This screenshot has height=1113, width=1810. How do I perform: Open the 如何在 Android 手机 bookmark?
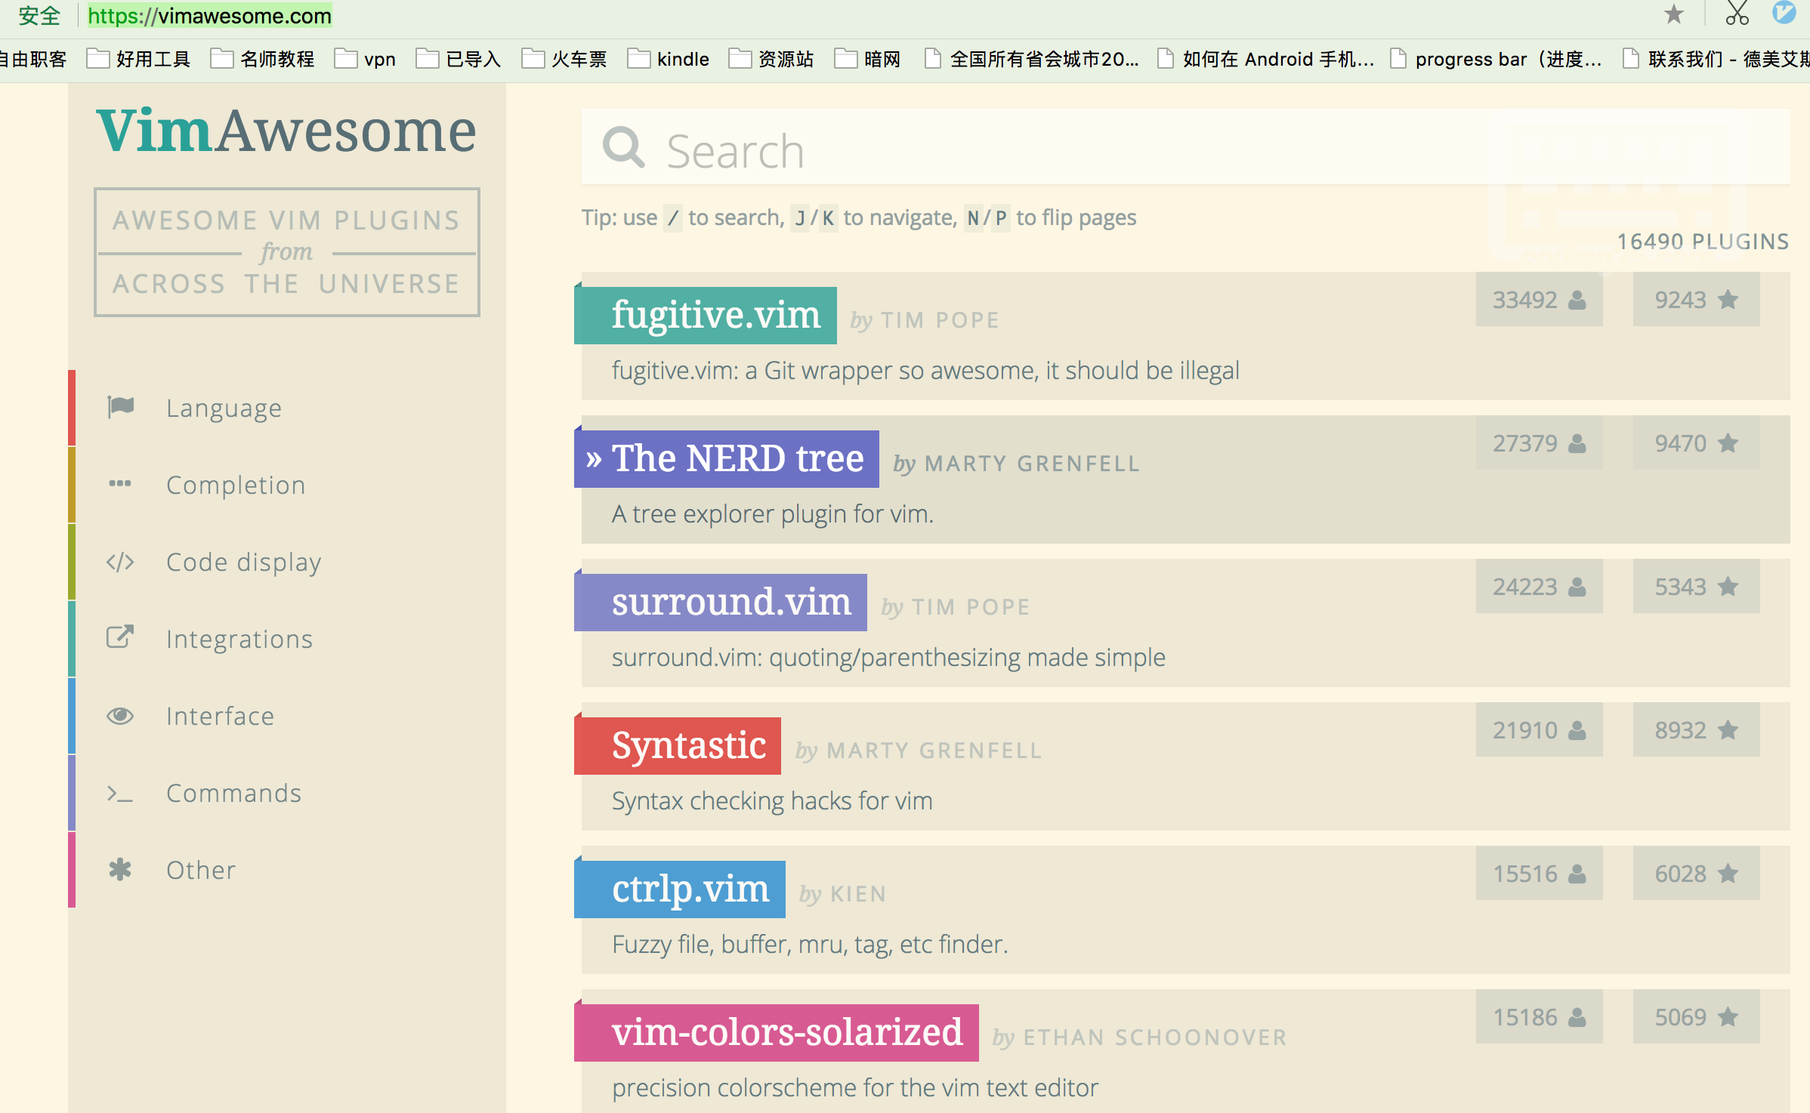click(1266, 59)
